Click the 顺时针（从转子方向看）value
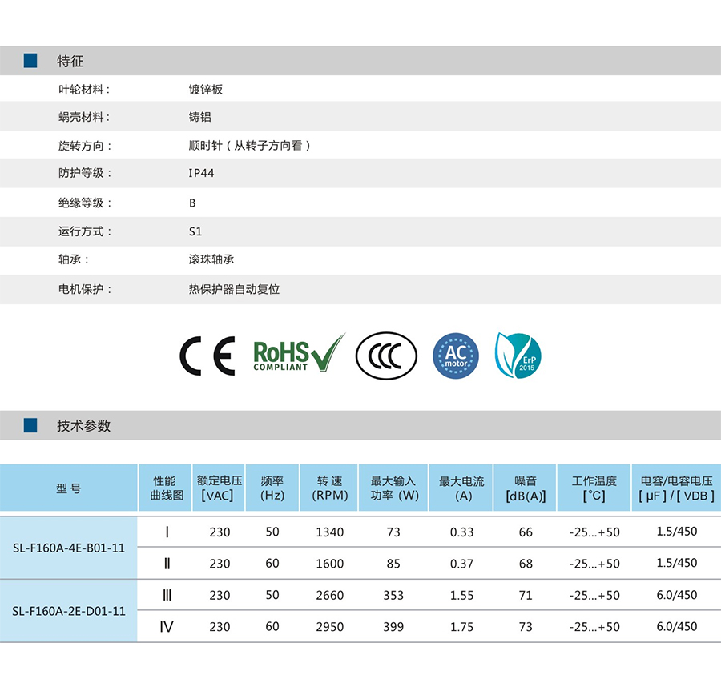This screenshot has width=721, height=691. click(x=250, y=146)
